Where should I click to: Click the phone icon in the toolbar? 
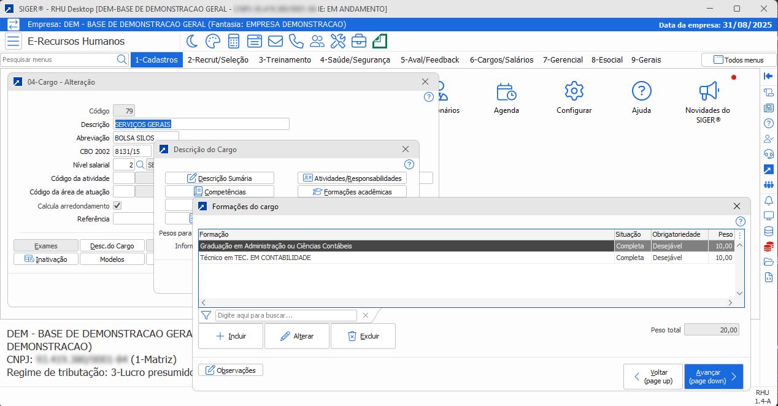[x=296, y=41]
